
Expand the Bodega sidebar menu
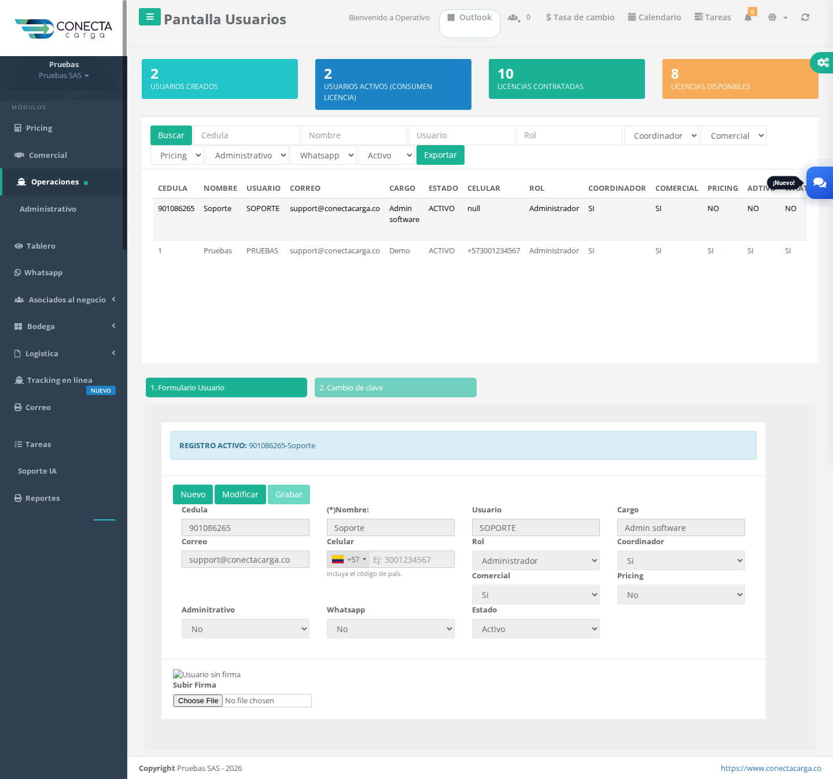pyautogui.click(x=64, y=326)
